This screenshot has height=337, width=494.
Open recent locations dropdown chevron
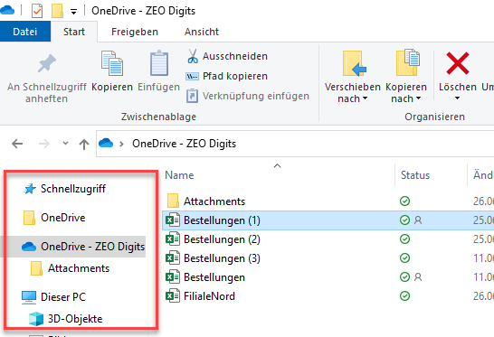65,143
